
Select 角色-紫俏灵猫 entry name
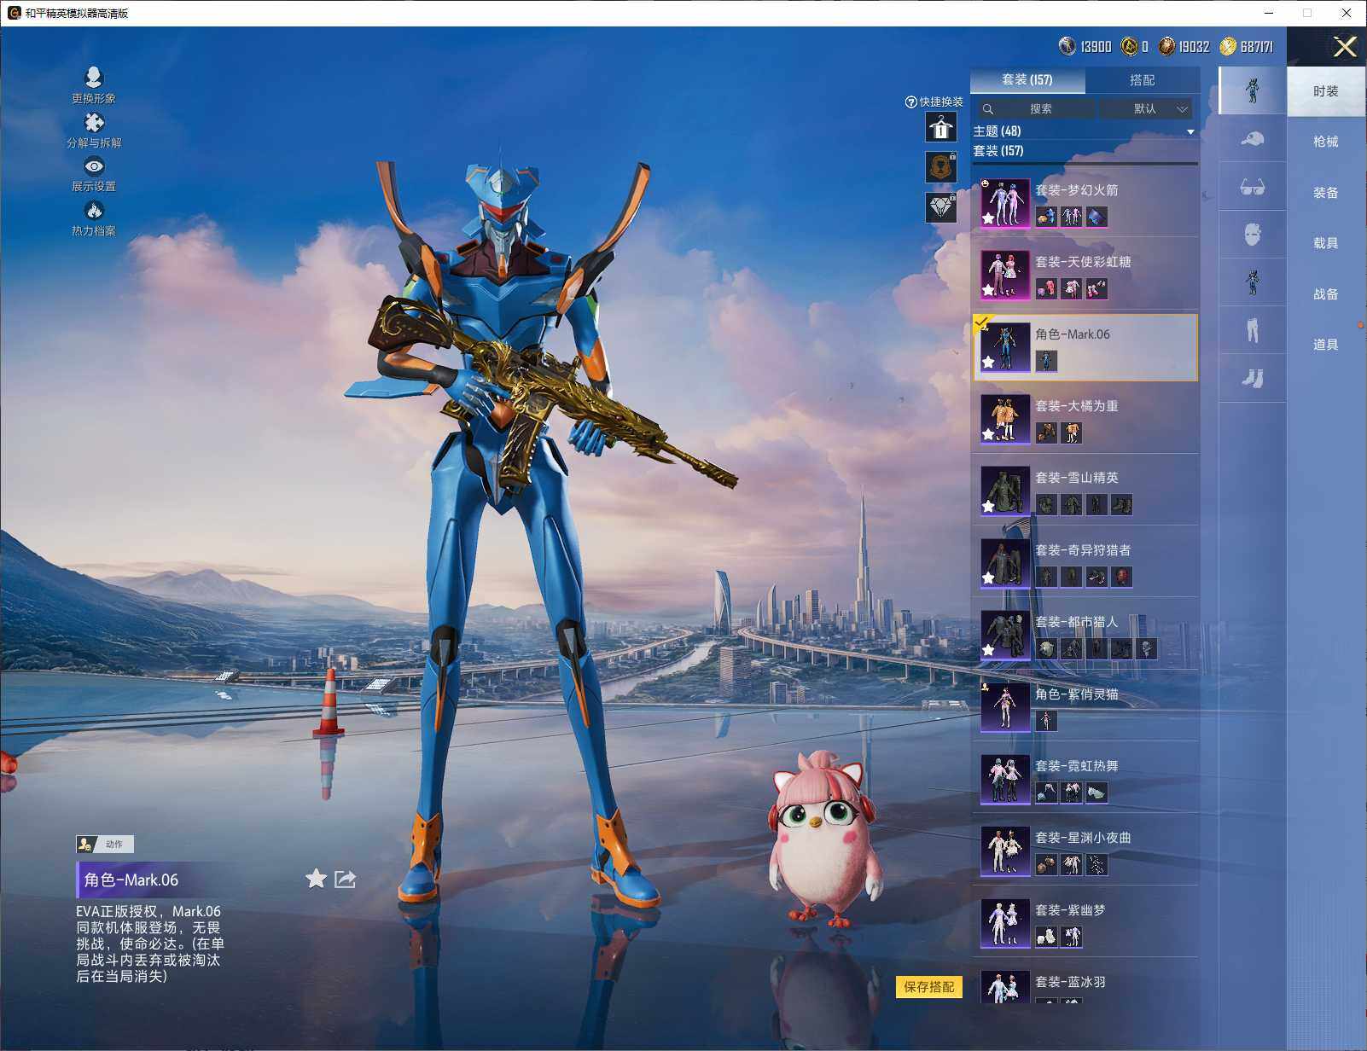click(1077, 694)
